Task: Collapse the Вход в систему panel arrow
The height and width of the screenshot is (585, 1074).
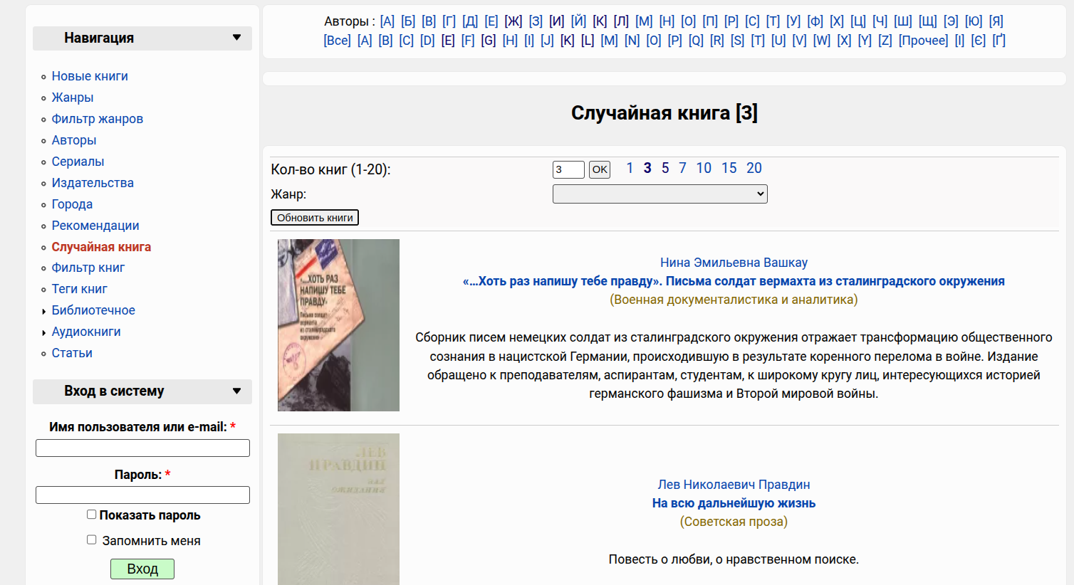Action: pos(236,391)
